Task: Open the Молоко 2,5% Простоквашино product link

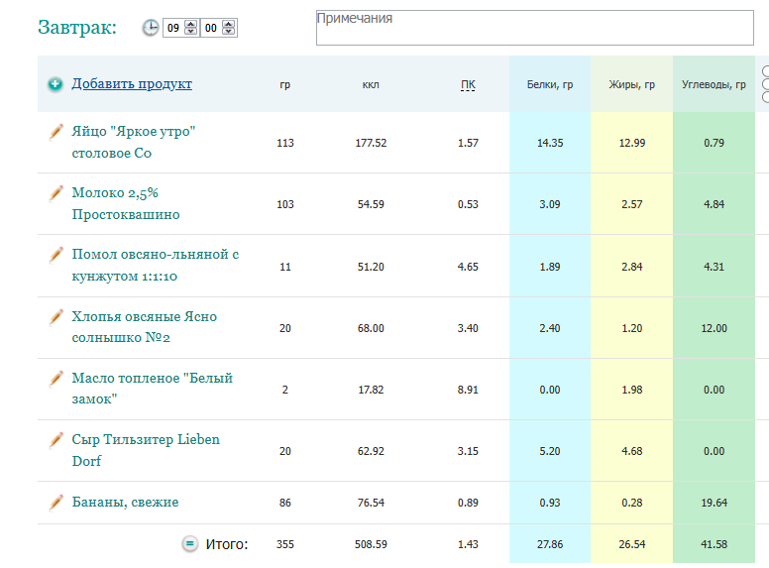Action: [126, 203]
